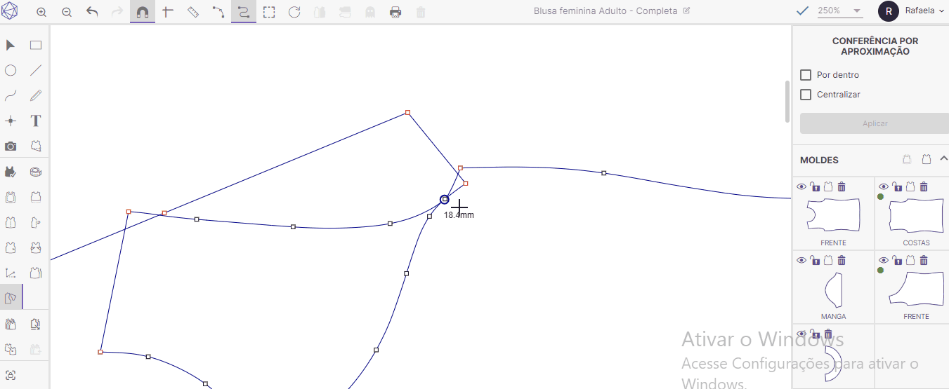
Task: Toggle lock on the MANGA mold
Action: pos(815,260)
